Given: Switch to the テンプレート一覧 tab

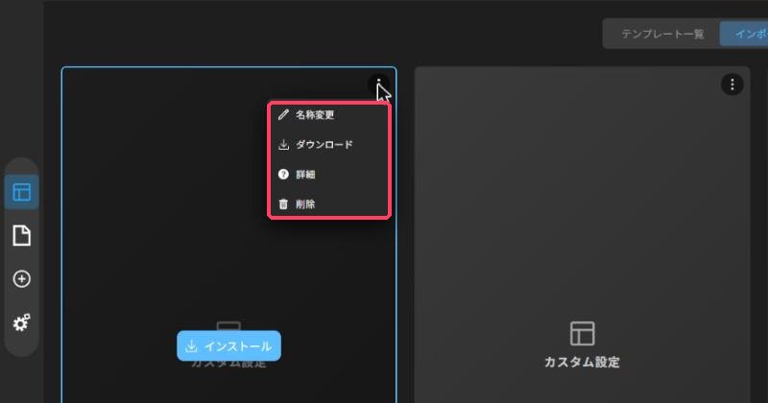Looking at the screenshot, I should tap(662, 34).
